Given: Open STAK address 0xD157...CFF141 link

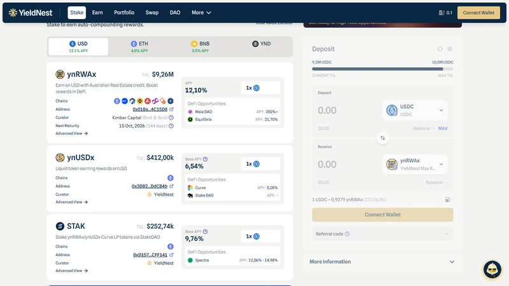Looking at the screenshot, I should click(150, 255).
